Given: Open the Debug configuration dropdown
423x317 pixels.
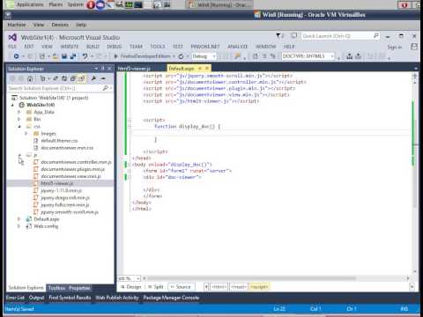Looking at the screenshot, I should coord(214,56).
